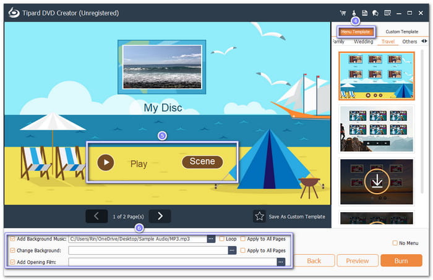Check Apply to All Pages for background
433x280 pixels.
[242, 250]
